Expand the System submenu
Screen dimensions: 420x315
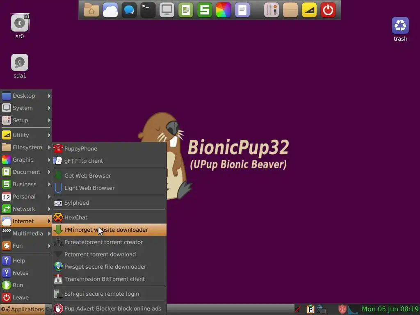[x=26, y=108]
